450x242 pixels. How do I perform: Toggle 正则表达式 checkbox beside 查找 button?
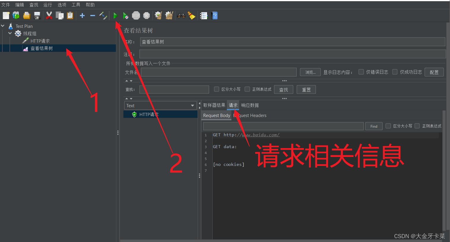tap(247, 89)
